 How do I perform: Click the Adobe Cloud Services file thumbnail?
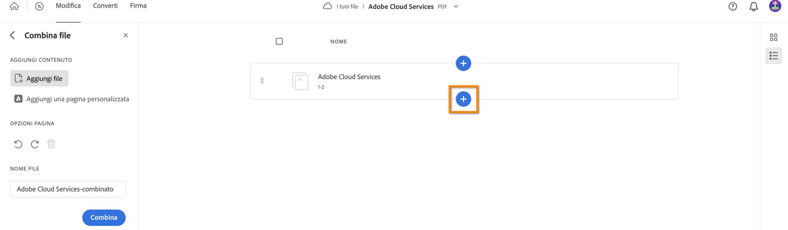(300, 81)
